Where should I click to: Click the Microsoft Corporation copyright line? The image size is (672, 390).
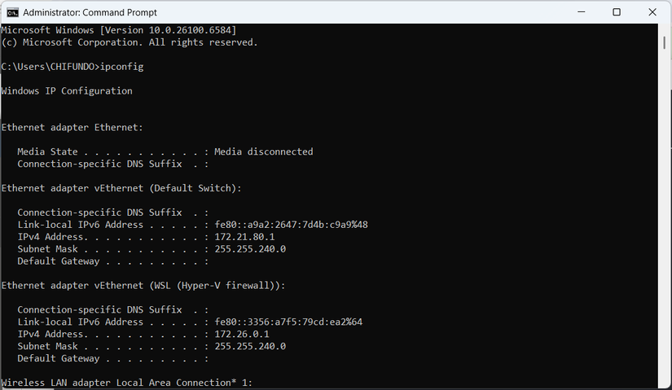click(x=130, y=42)
